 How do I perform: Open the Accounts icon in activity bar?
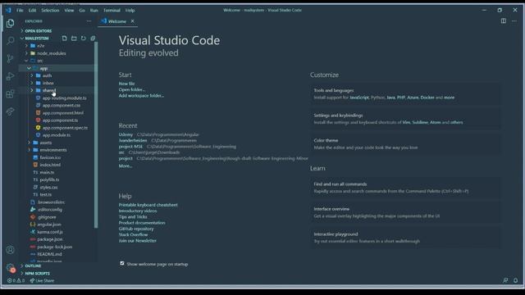coord(10,249)
